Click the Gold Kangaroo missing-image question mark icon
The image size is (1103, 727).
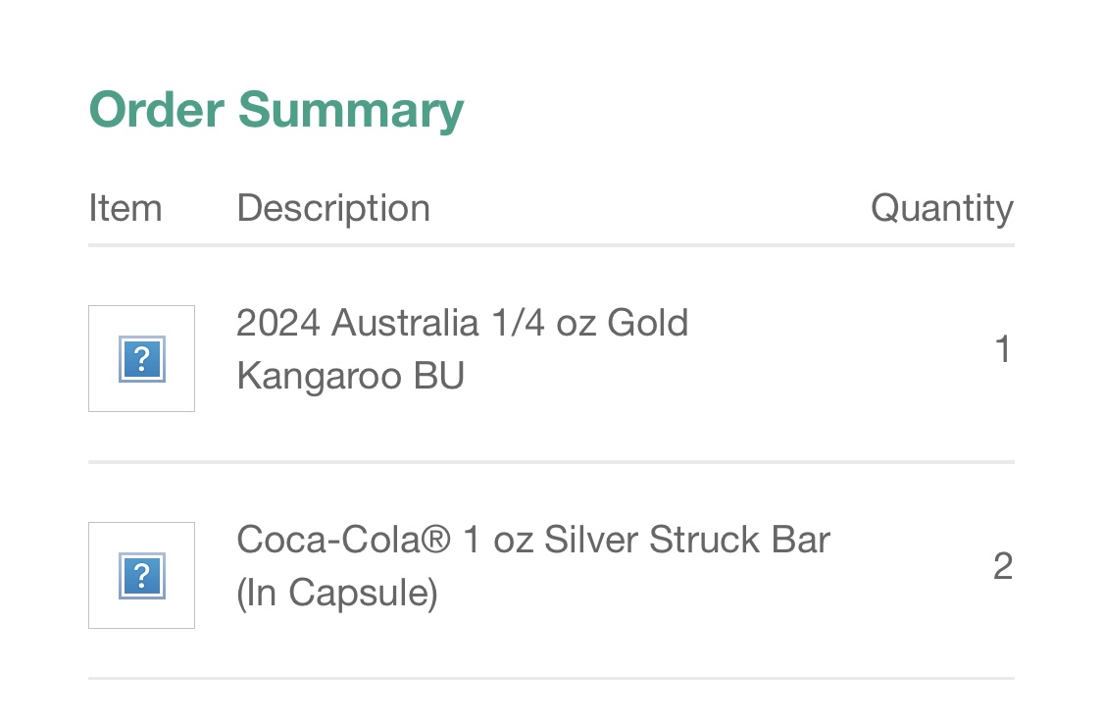click(x=142, y=359)
